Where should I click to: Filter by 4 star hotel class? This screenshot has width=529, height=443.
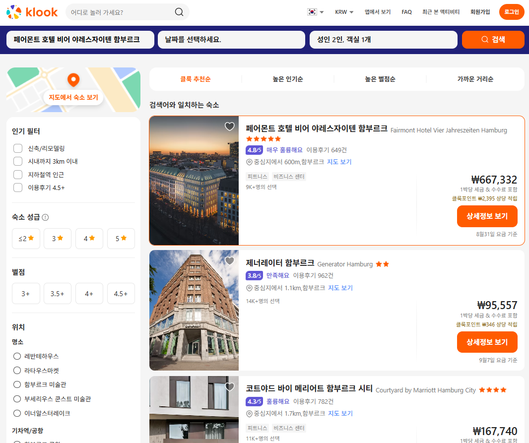pyautogui.click(x=89, y=238)
